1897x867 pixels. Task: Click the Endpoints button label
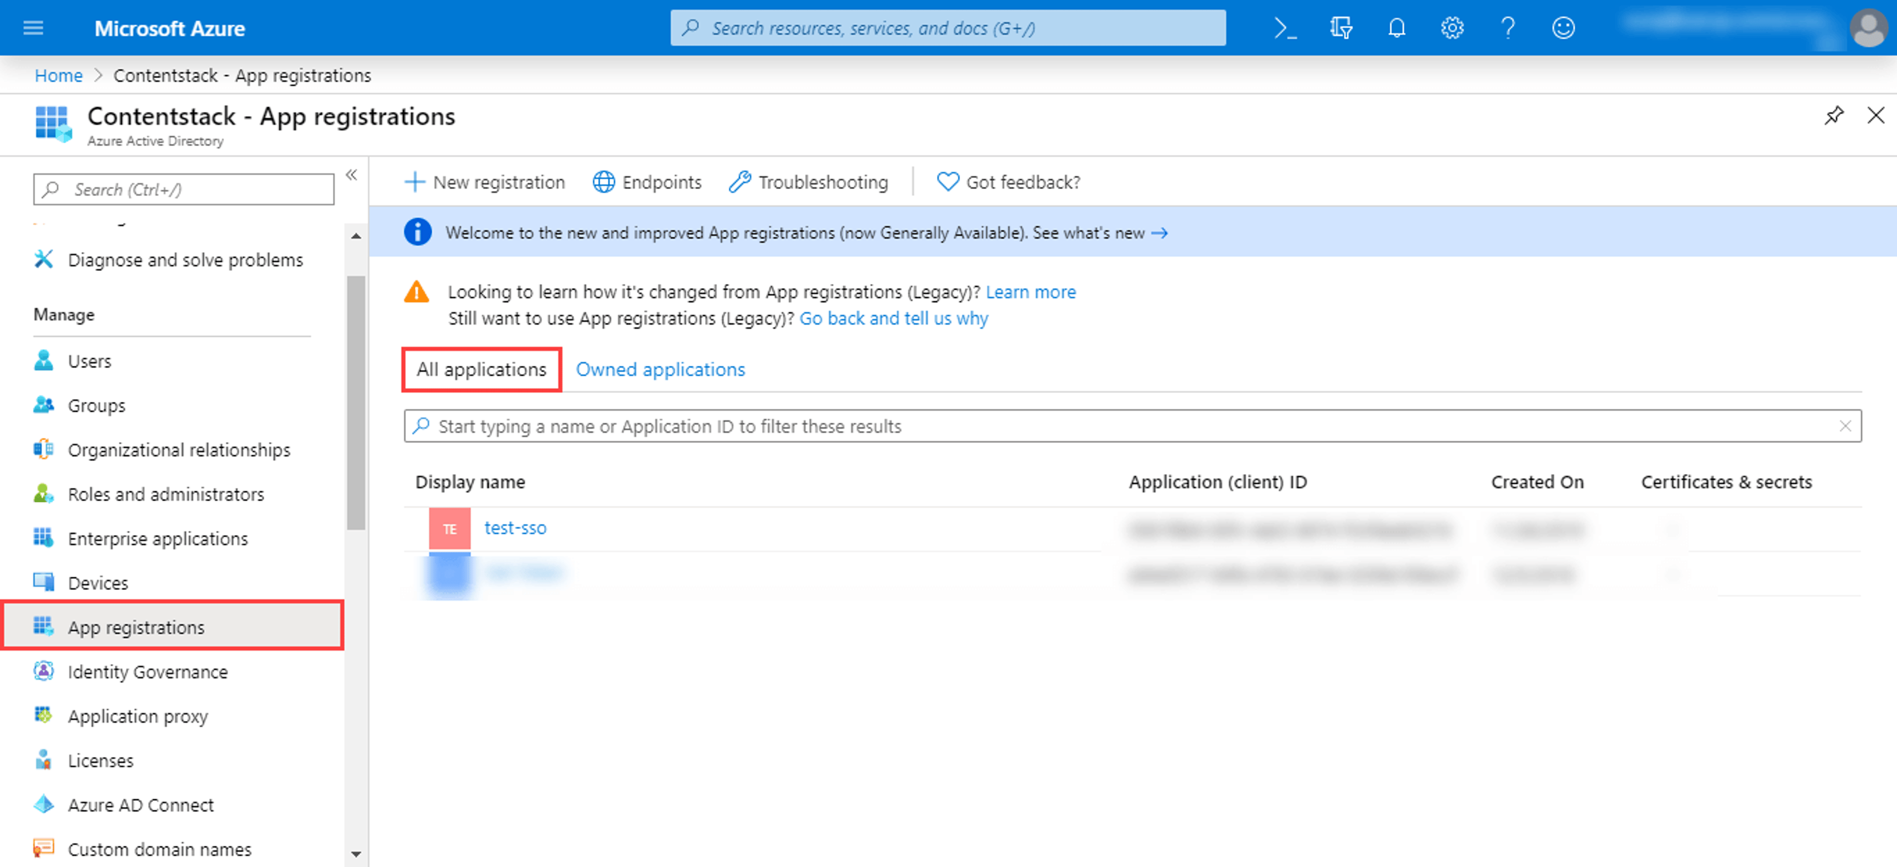(x=661, y=182)
